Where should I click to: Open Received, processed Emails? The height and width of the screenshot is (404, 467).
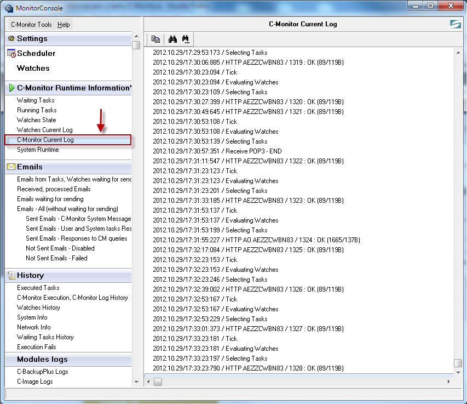(x=54, y=189)
